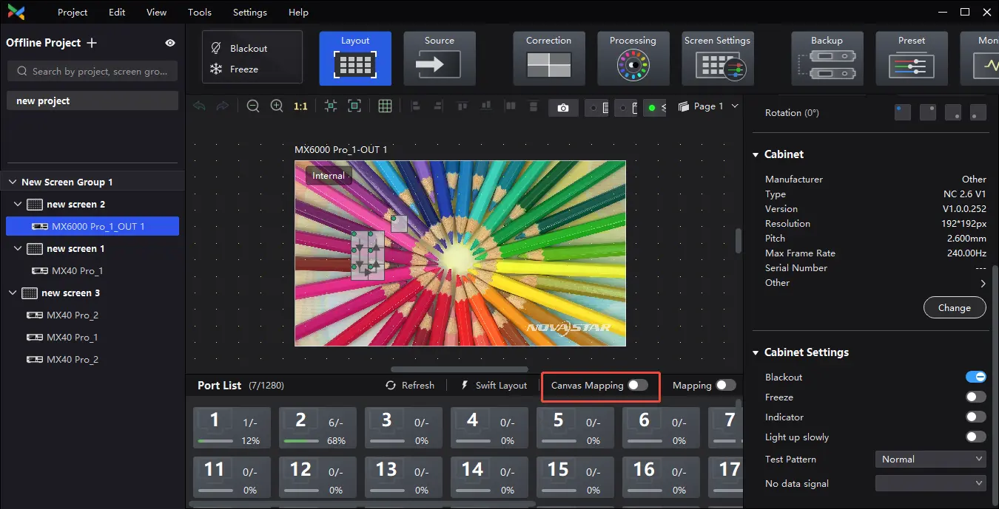The width and height of the screenshot is (999, 509).
Task: Toggle the canvas grid icon
Action: pos(385,106)
